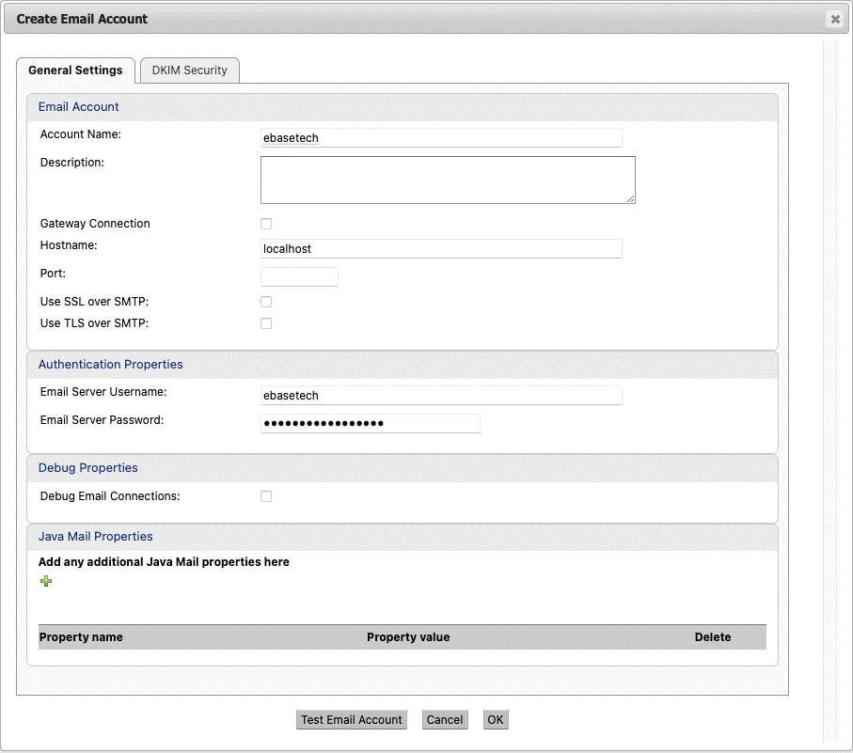This screenshot has height=753, width=853.
Task: Click the Property value column header
Action: (x=408, y=637)
